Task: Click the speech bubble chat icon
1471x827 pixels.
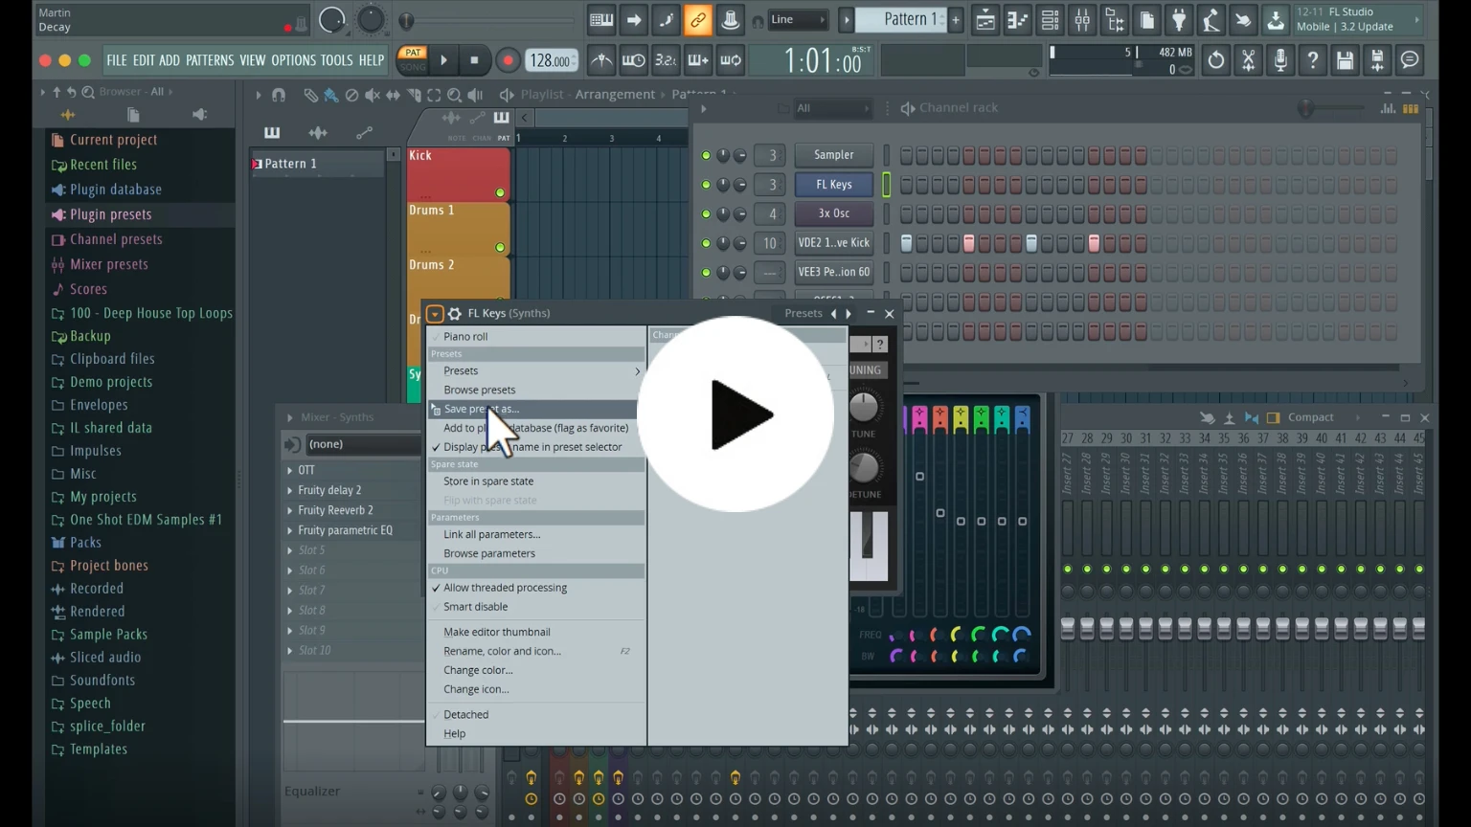Action: [x=1410, y=60]
